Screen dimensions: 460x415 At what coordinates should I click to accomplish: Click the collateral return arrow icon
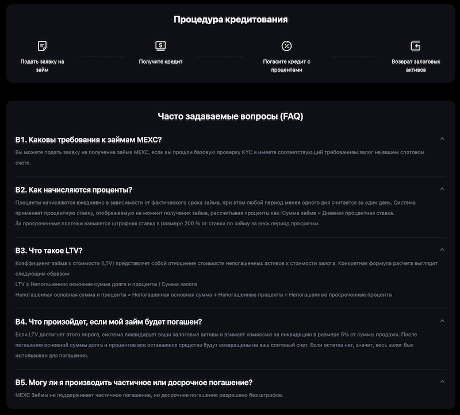pos(415,45)
